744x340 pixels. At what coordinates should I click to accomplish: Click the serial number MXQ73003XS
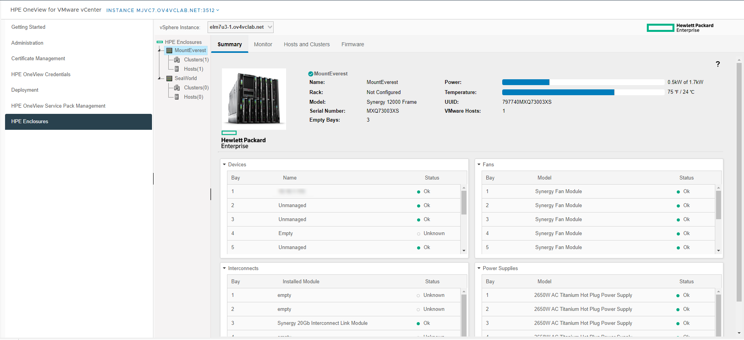(x=383, y=111)
